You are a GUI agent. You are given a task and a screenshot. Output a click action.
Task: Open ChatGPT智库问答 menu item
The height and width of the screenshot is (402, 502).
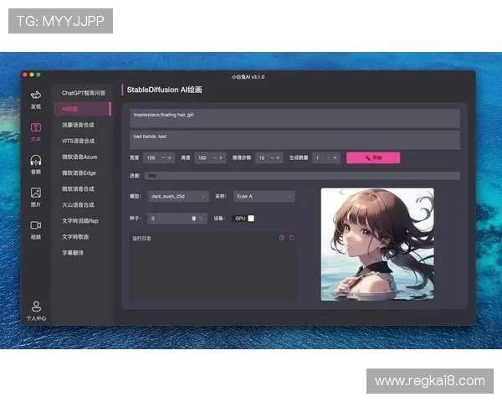pos(83,93)
